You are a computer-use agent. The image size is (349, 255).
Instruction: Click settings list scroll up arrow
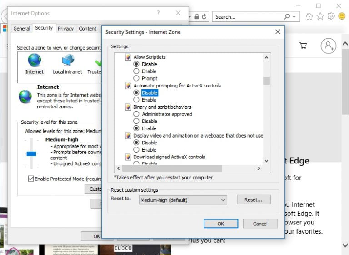(266, 57)
